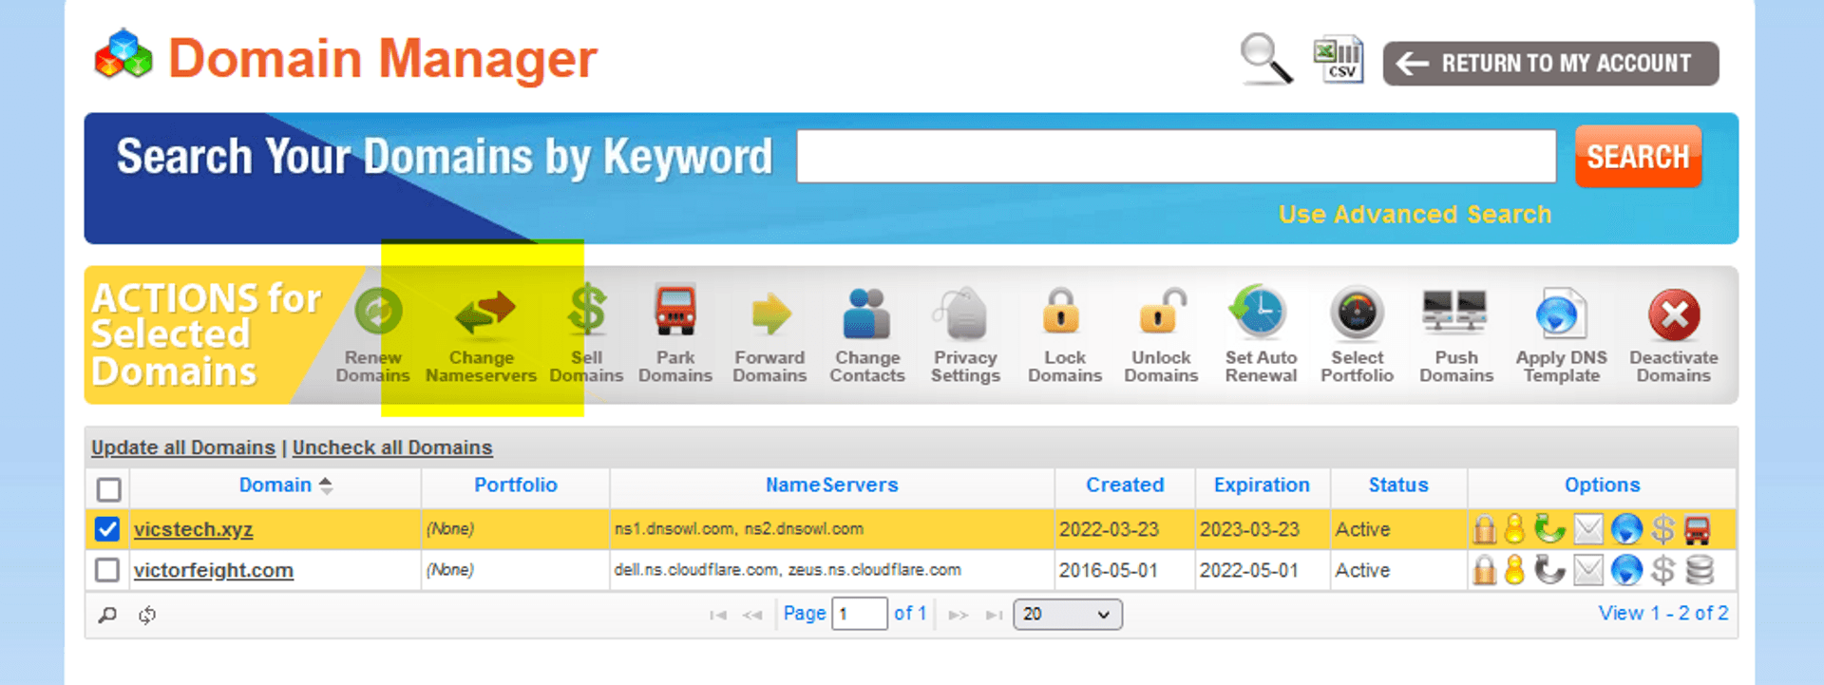Click the Lock Domains padlock icon
1824x685 pixels.
point(1062,312)
